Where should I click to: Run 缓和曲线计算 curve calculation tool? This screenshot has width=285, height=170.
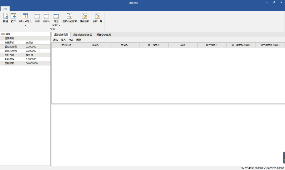tap(70, 16)
